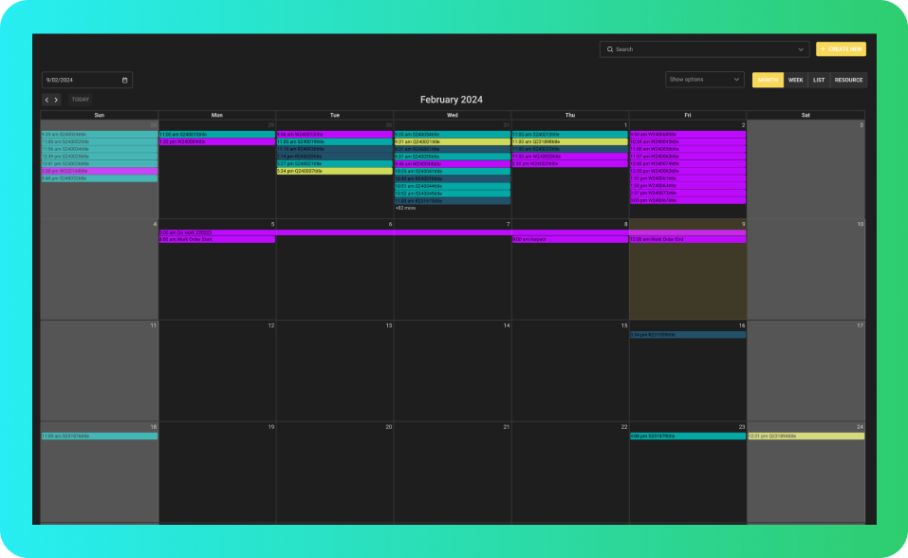Click the search magnifier icon
Viewport: 908px width, 558px height.
(x=610, y=49)
